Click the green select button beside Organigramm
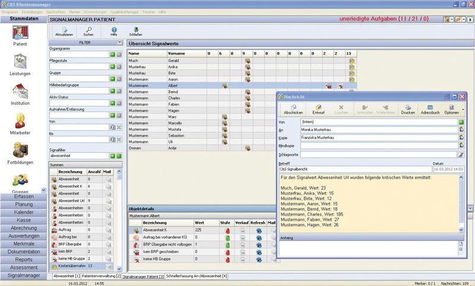The height and width of the screenshot is (286, 475). tap(113, 54)
